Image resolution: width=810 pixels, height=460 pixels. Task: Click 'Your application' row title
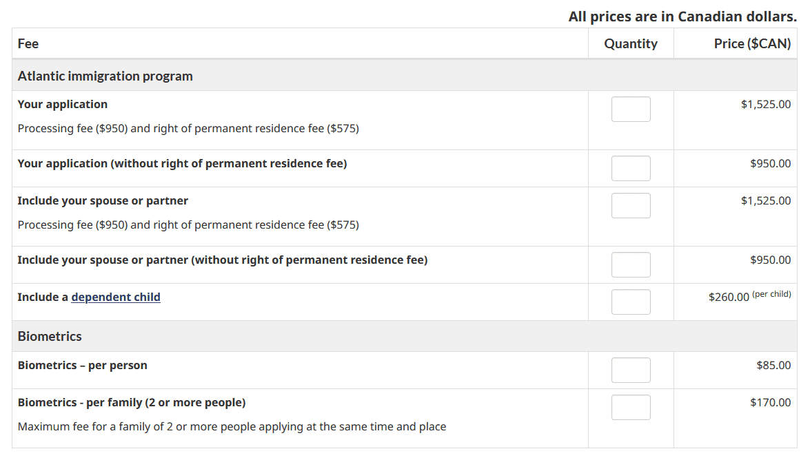(x=63, y=104)
